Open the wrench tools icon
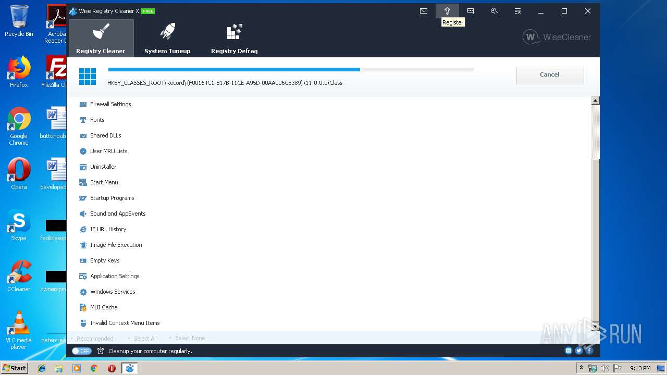 494,11
